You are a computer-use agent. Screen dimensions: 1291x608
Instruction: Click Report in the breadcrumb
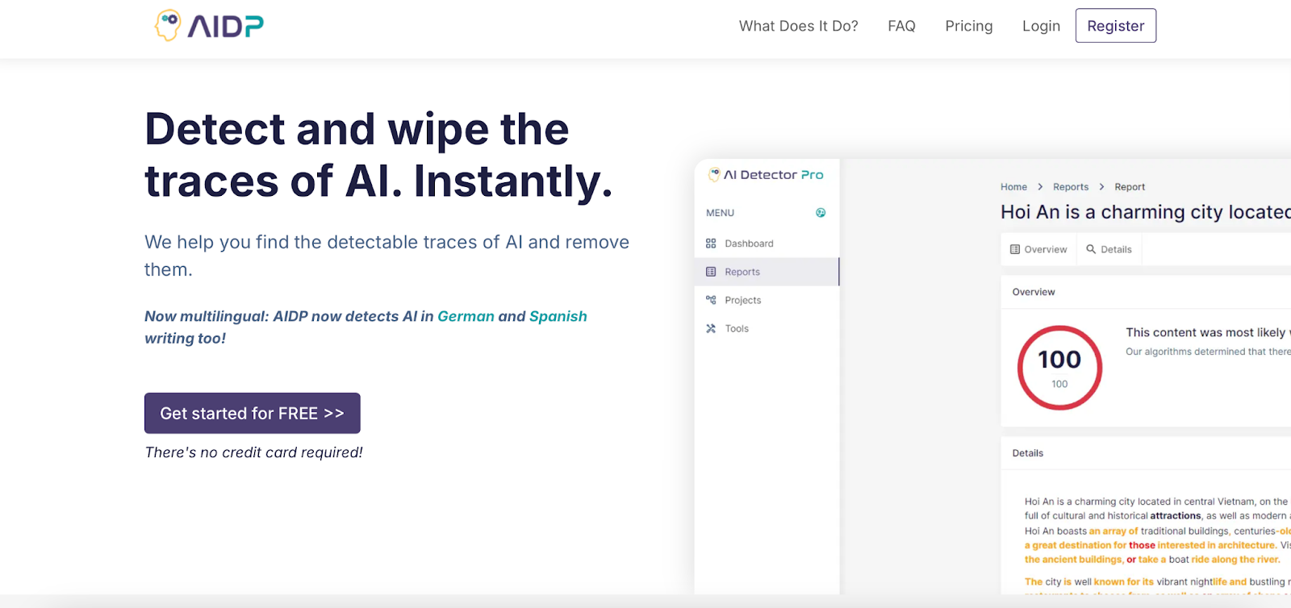point(1130,187)
